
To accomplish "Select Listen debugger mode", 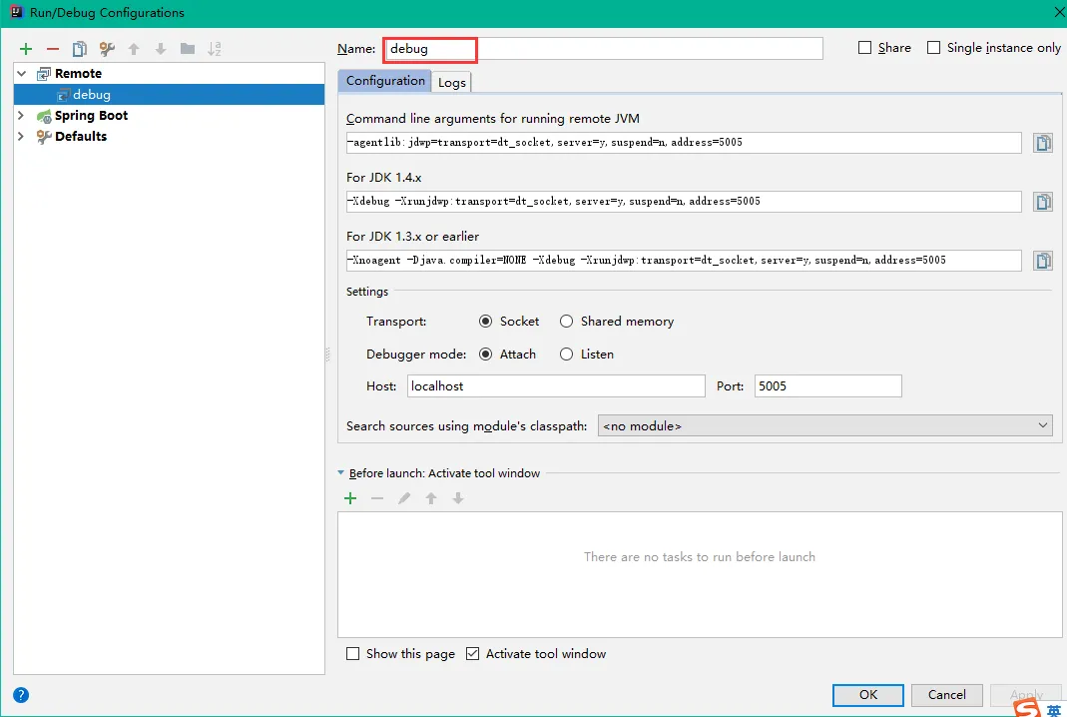I will pos(567,355).
